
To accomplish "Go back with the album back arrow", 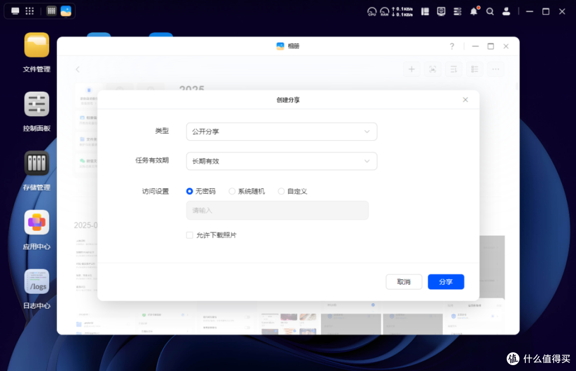I will (77, 69).
